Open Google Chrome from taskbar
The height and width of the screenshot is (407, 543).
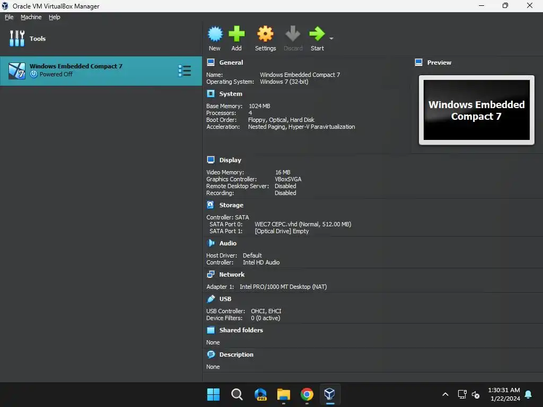(x=307, y=394)
